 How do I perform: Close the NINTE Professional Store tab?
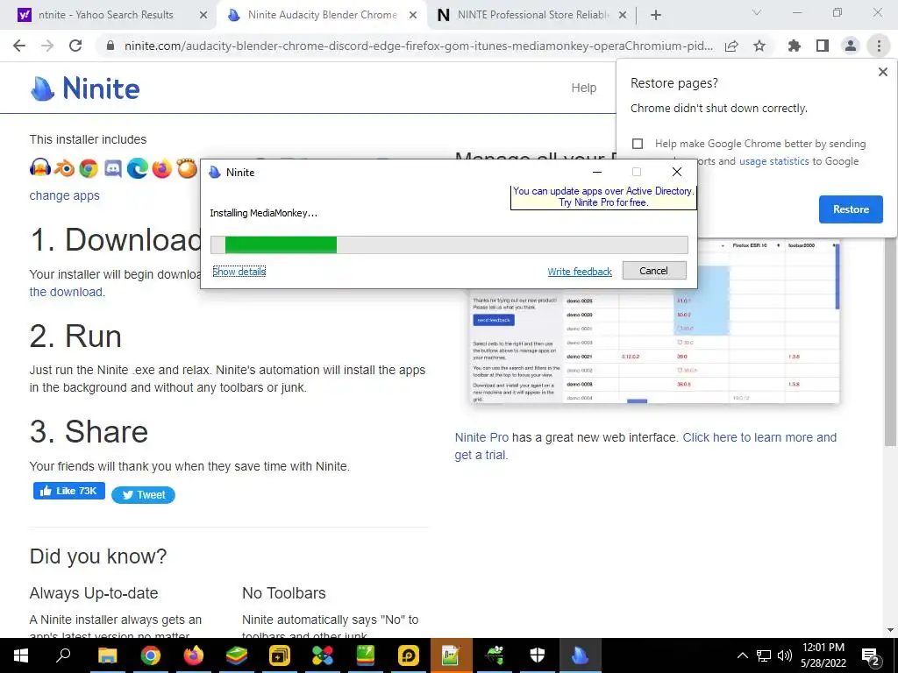tap(624, 16)
